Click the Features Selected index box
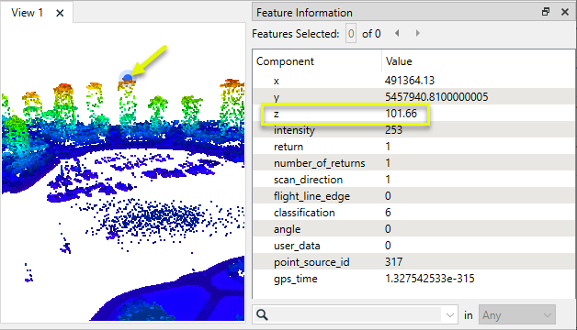The height and width of the screenshot is (330, 577). pyautogui.click(x=351, y=34)
